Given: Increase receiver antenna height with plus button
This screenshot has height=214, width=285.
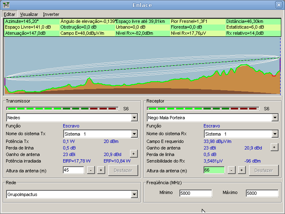Looking at the screenshot, I should [241, 170].
